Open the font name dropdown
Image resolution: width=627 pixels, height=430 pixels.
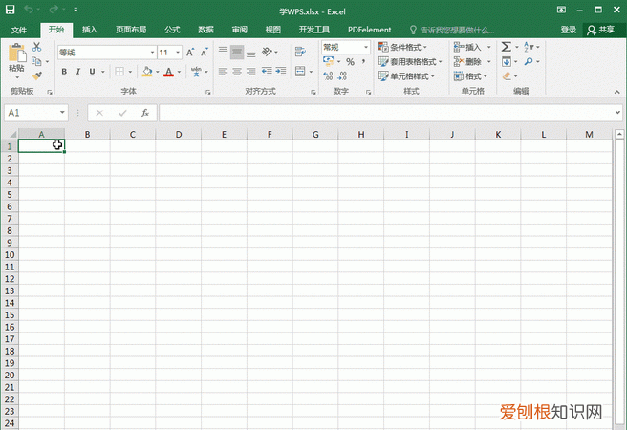152,52
